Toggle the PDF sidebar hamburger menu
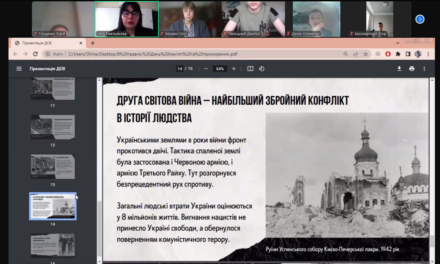 pos(19,69)
